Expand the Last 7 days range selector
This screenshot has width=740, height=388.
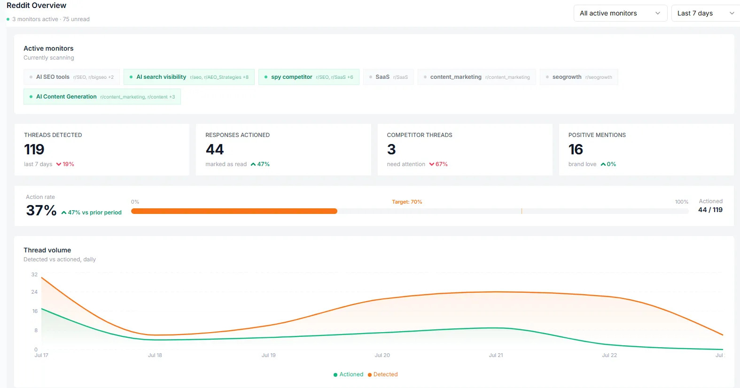[x=706, y=13]
